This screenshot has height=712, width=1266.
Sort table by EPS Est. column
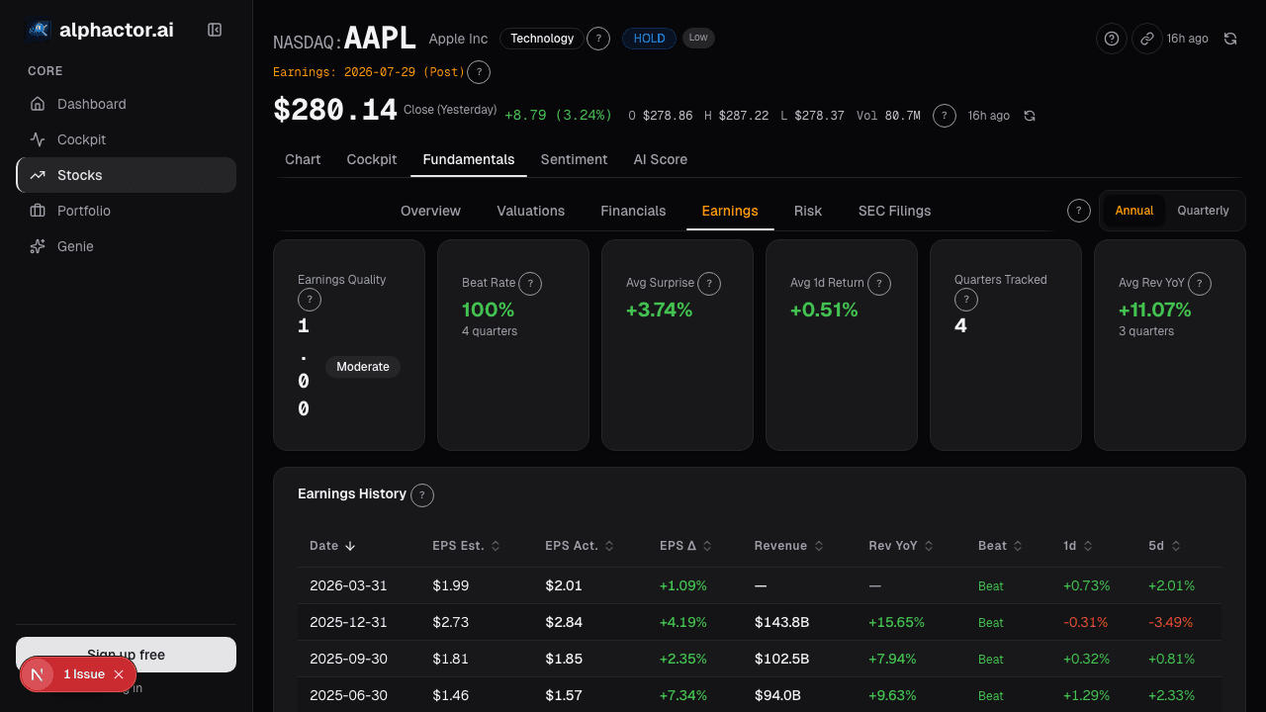(x=466, y=546)
